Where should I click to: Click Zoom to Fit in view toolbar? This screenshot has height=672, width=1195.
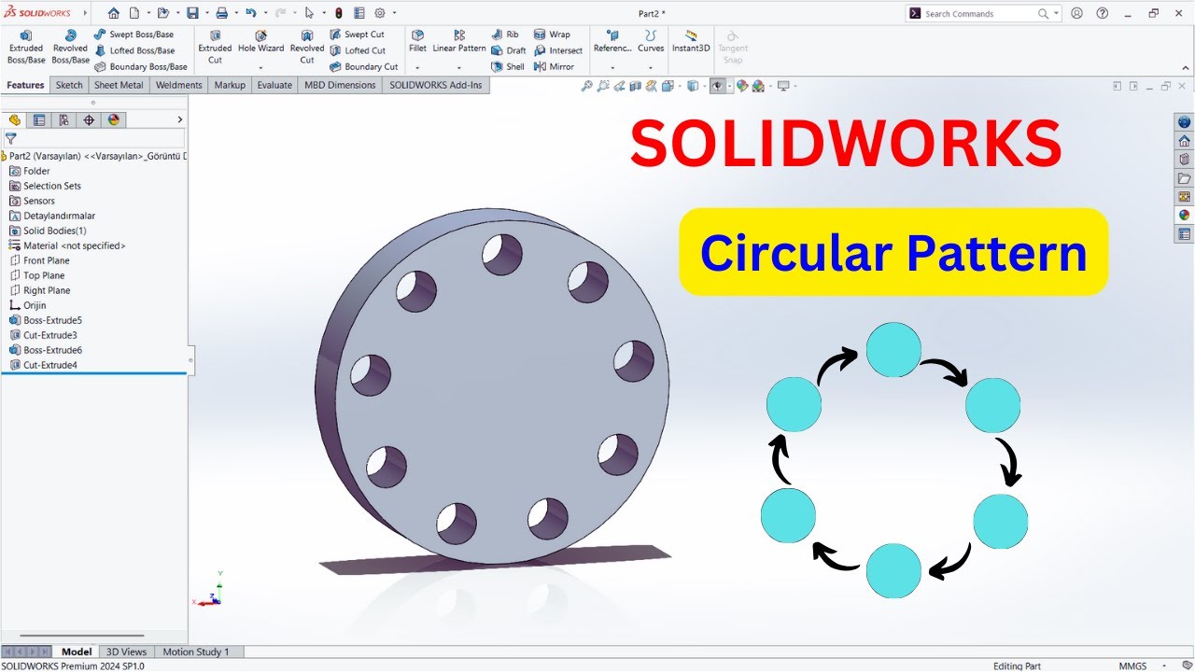586,86
